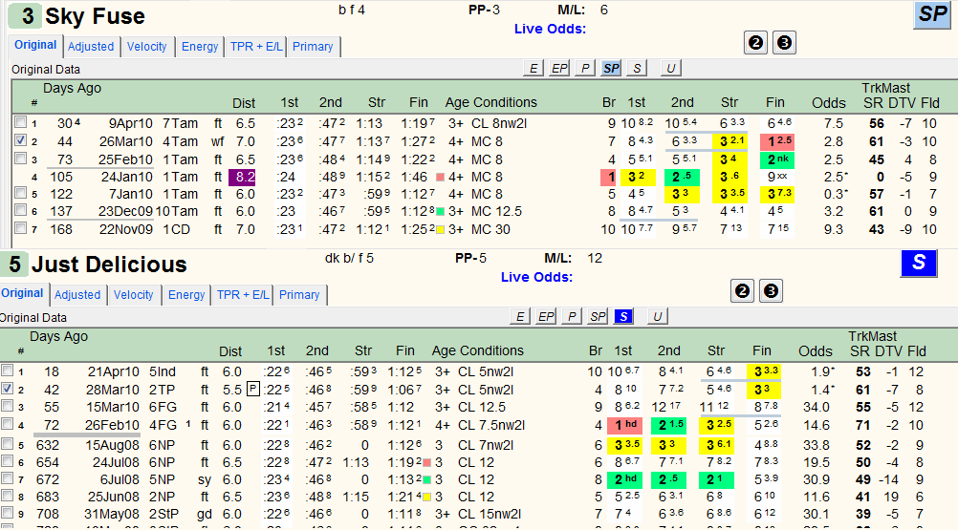Uncheck the 26Mar10 race row for Sky Fuse
The image size is (958, 530).
point(20,140)
